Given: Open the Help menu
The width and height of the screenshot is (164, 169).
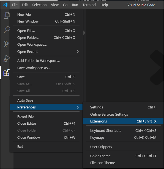Looking at the screenshot, I should click(104, 5).
